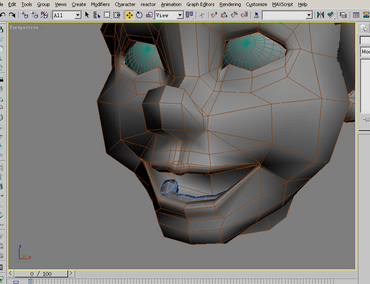Open the 'All' selection filter dropdown
The width and height of the screenshot is (370, 284).
pyautogui.click(x=78, y=15)
